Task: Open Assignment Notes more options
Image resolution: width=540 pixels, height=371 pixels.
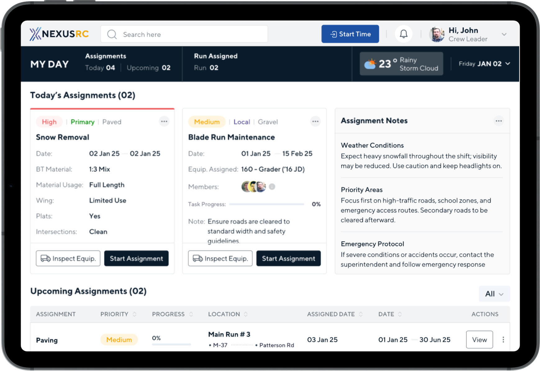Action: pyautogui.click(x=498, y=121)
